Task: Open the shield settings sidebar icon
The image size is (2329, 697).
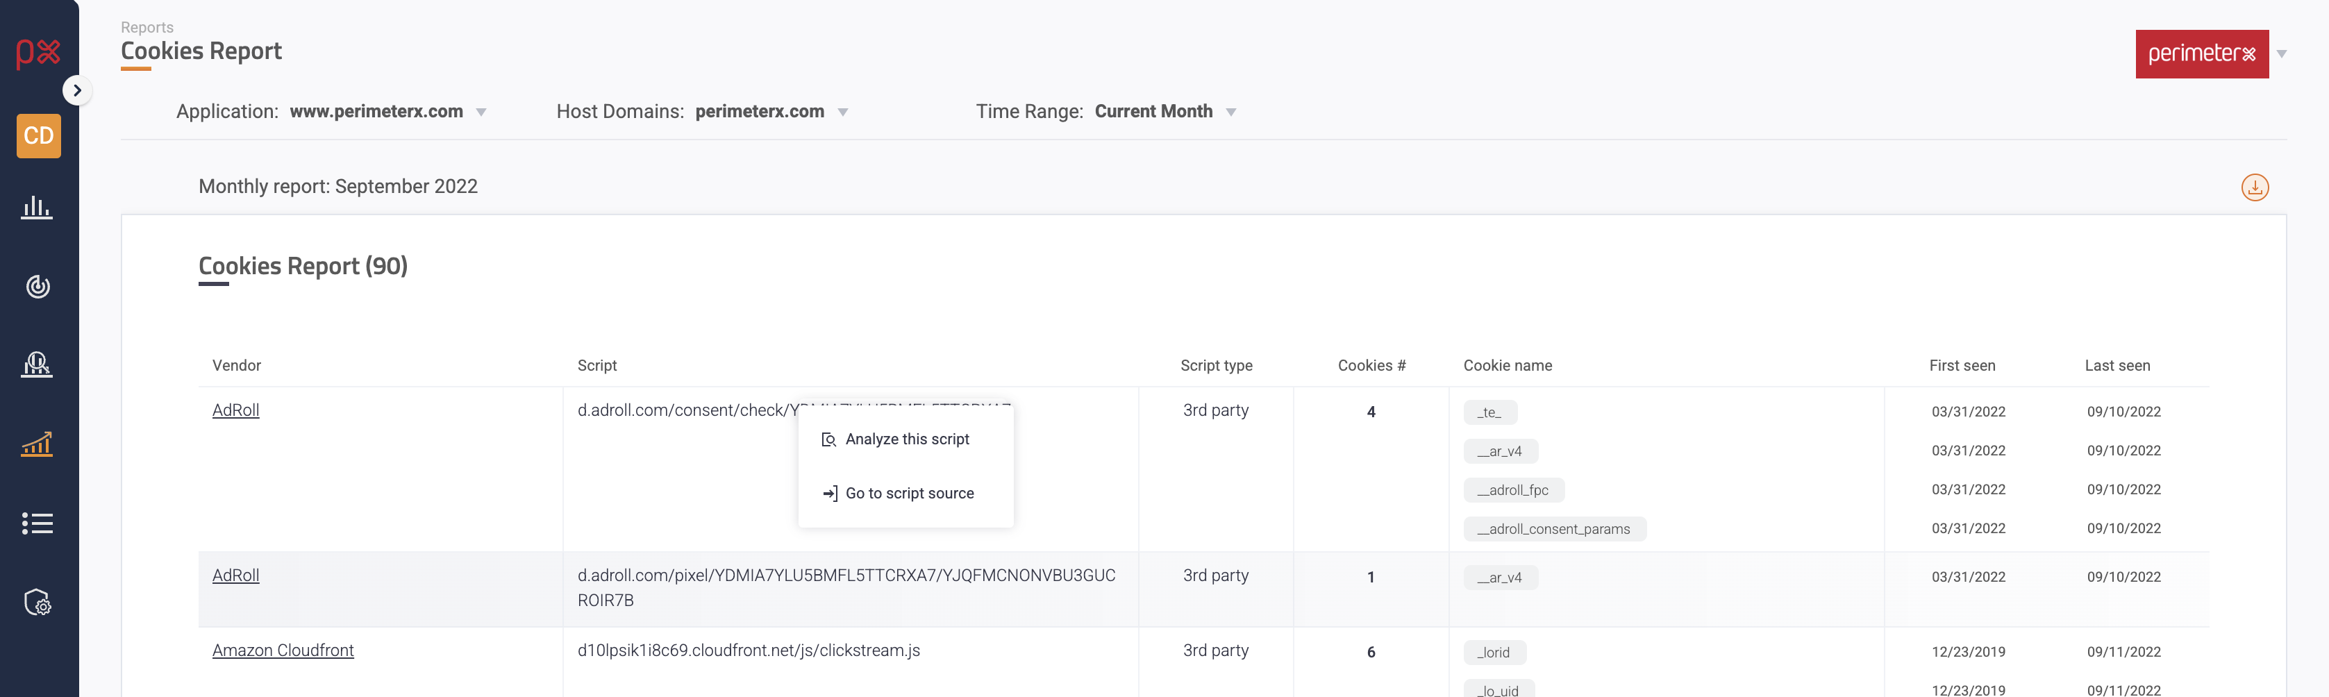Action: (37, 602)
